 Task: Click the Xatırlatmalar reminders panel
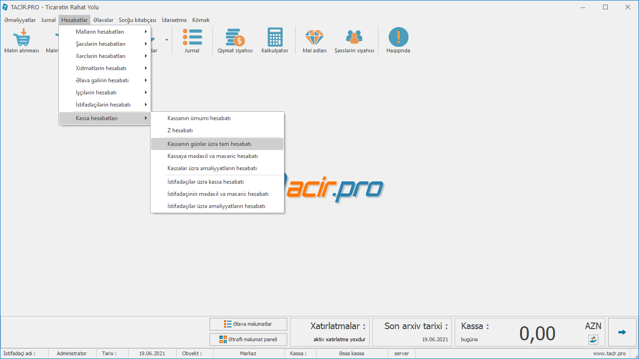[330, 332]
